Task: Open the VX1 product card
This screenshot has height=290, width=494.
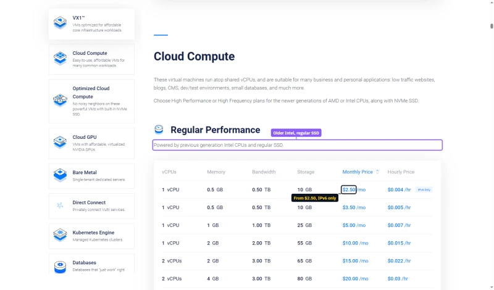Action: tap(91, 24)
